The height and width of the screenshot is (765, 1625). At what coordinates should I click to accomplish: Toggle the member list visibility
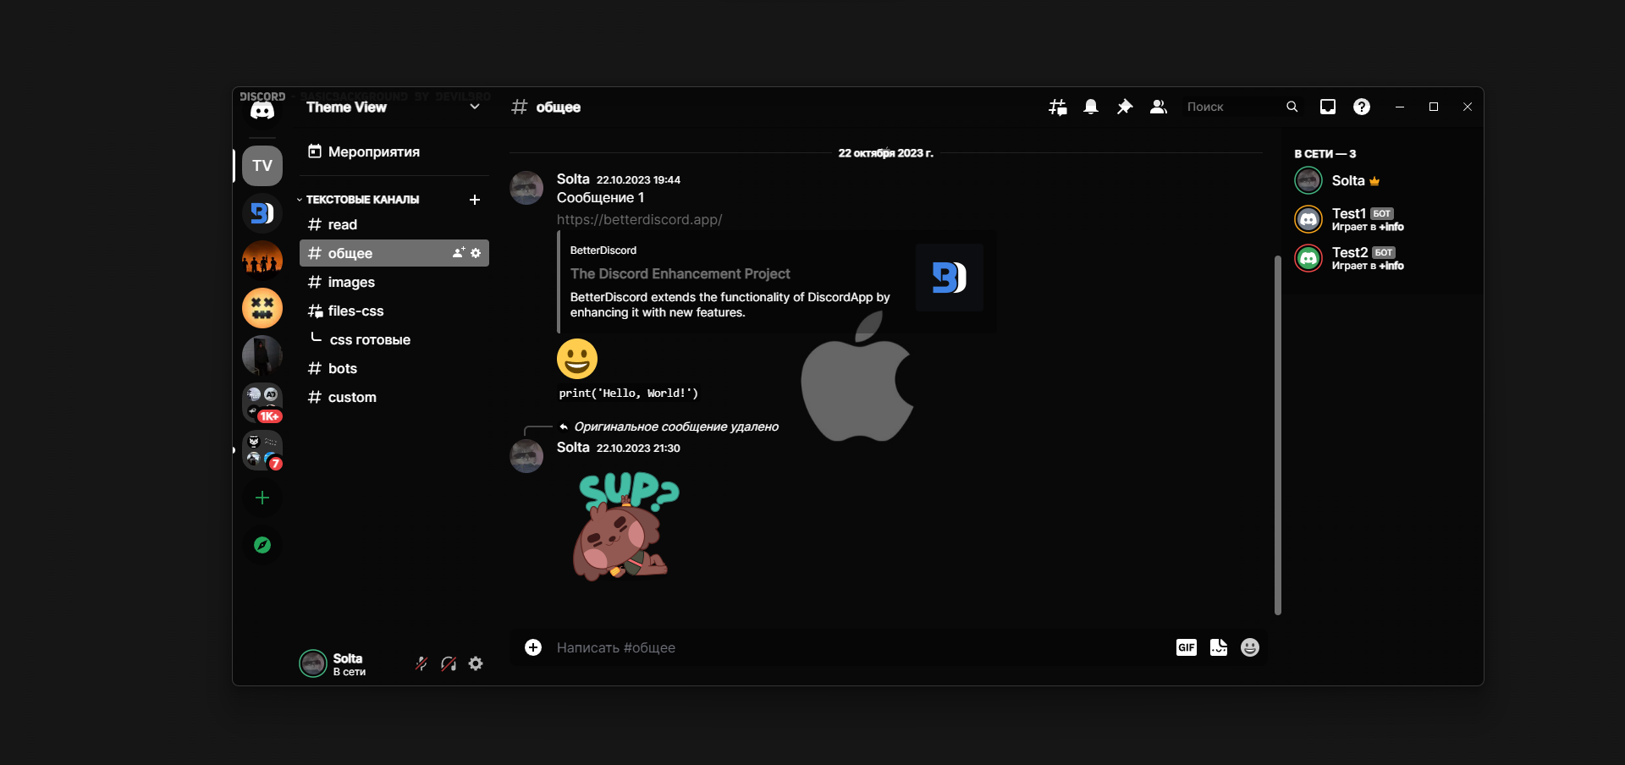[x=1159, y=107]
